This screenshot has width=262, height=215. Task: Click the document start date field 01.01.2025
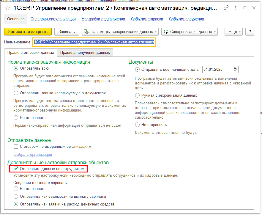point(217,69)
